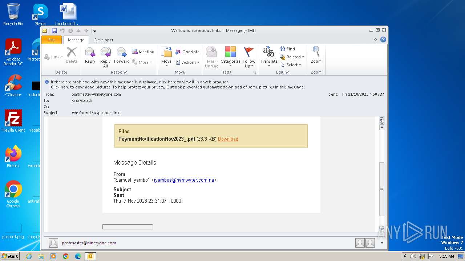The width and height of the screenshot is (465, 261).
Task: Click the message body vertical scrollbar thumb
Action: tap(381, 189)
